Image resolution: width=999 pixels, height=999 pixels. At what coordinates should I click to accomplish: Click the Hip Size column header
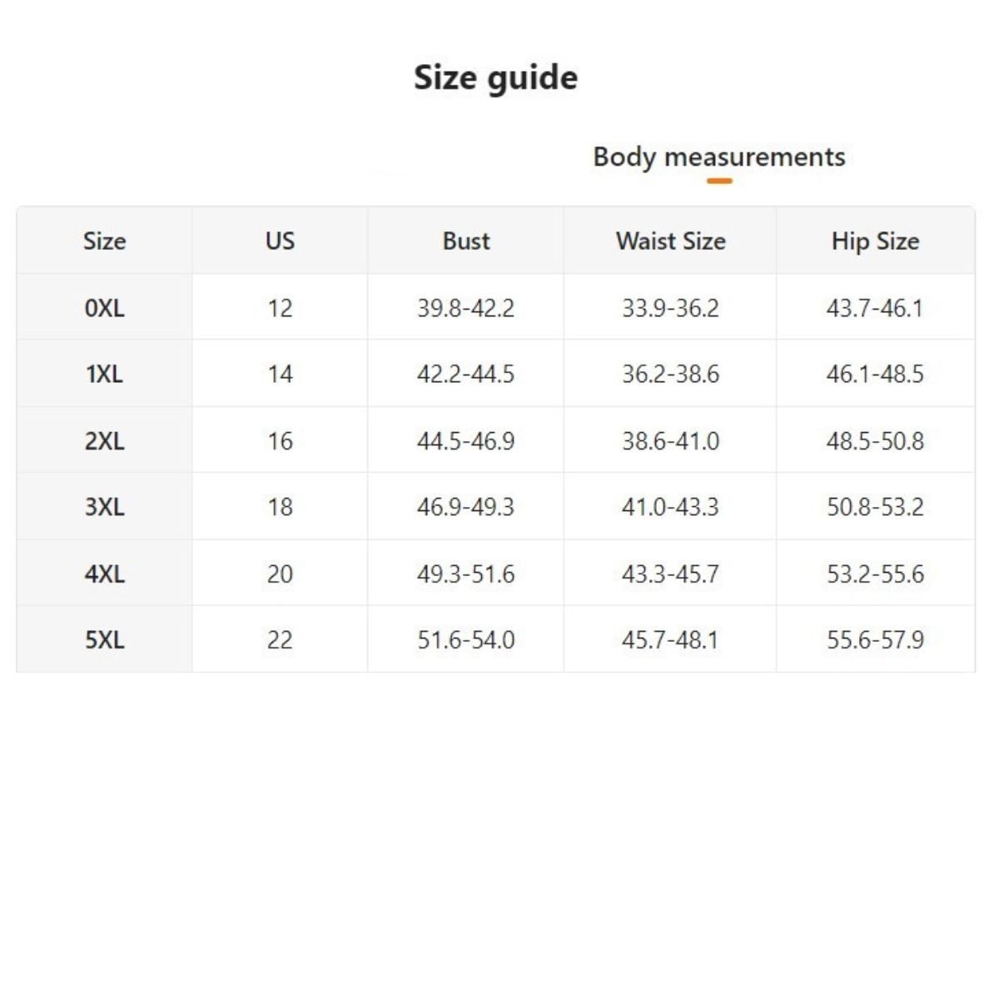875,241
